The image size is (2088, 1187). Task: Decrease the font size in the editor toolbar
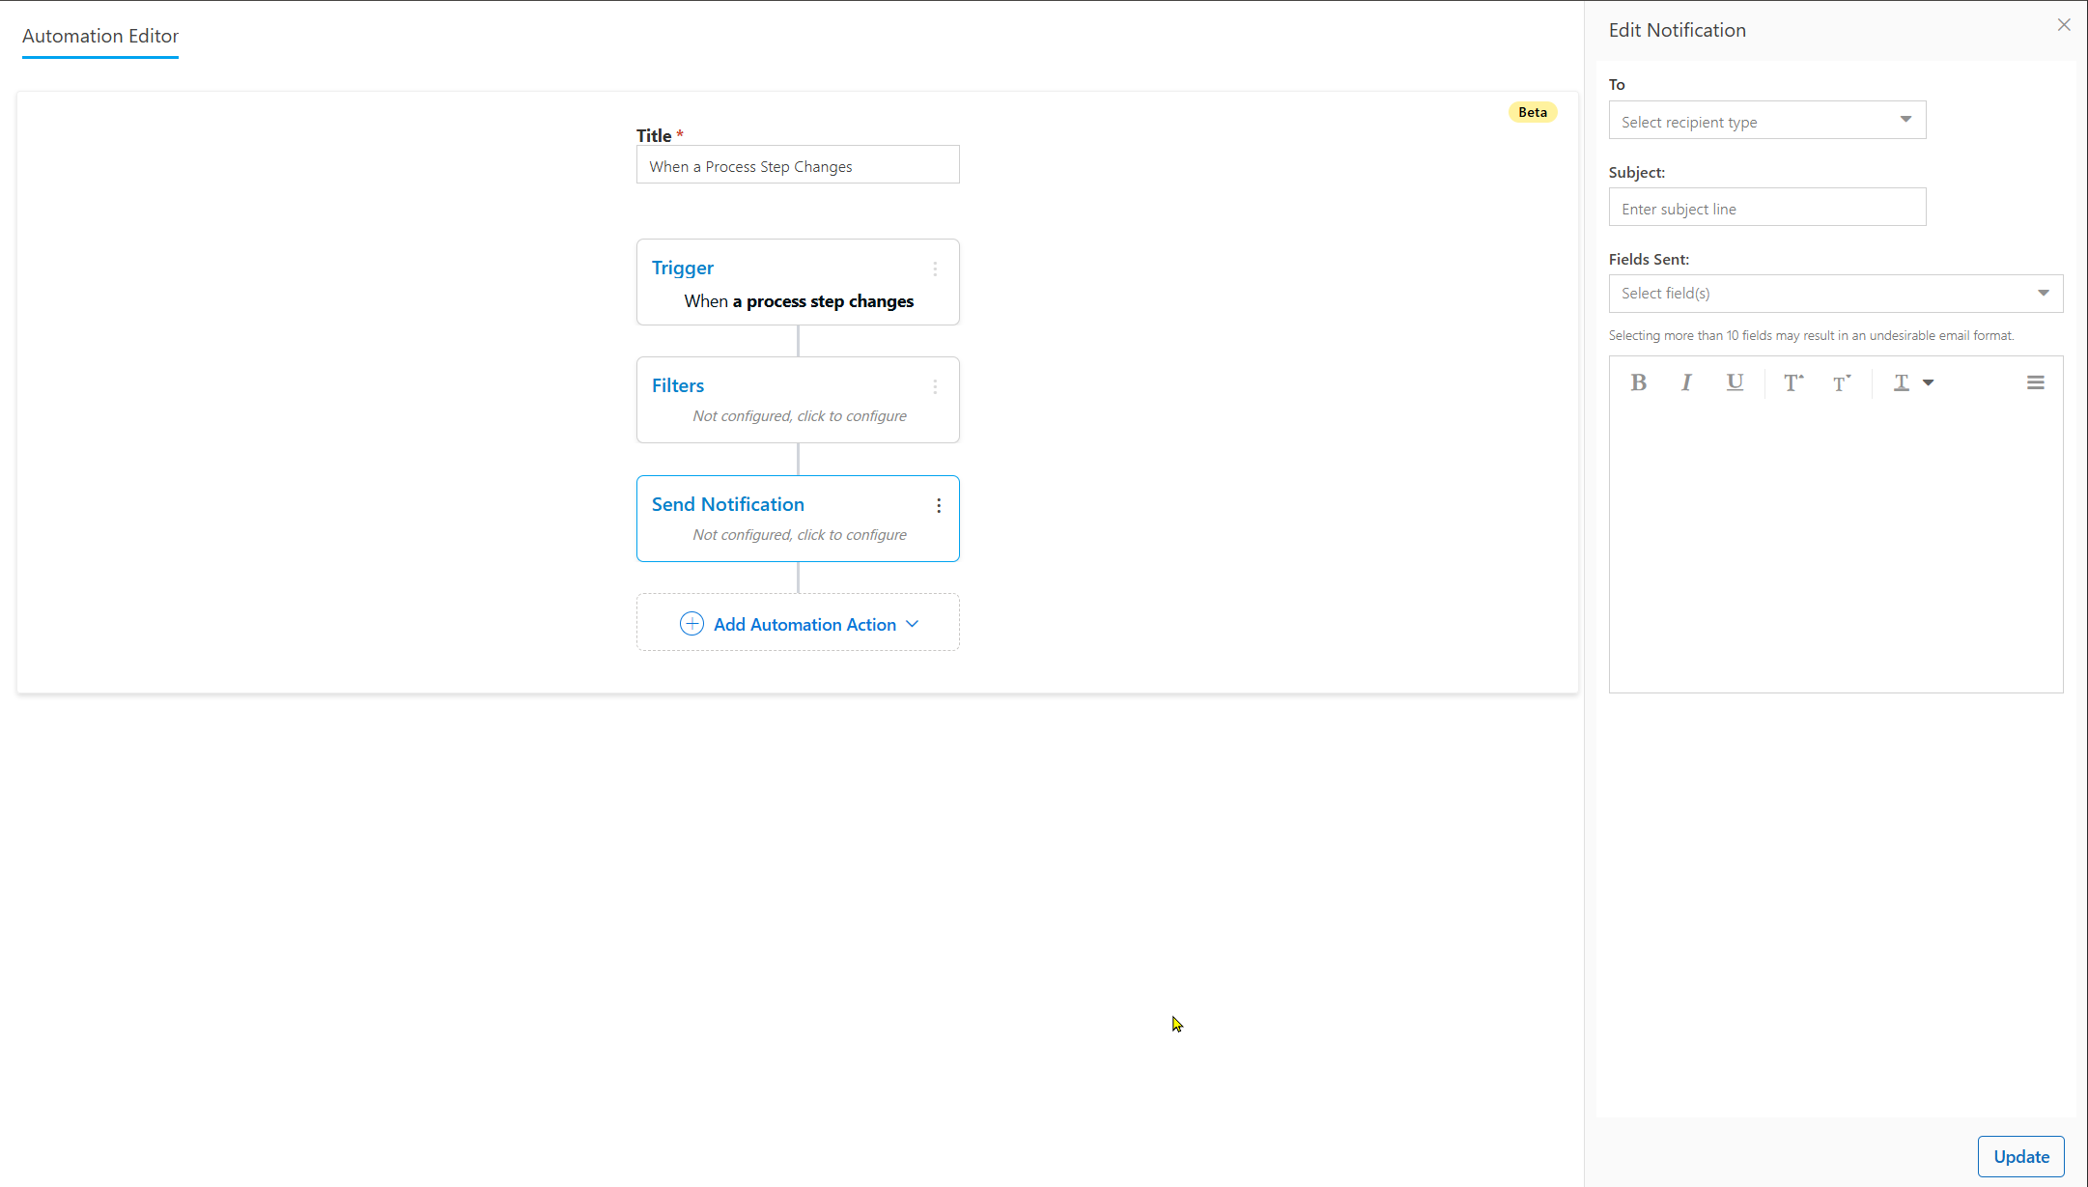[x=1842, y=382]
